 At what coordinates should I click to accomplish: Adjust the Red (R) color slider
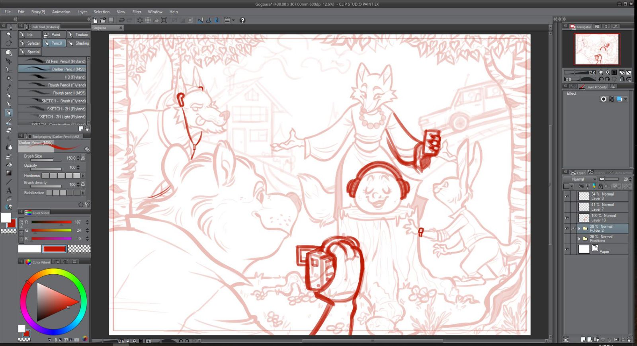(x=51, y=222)
